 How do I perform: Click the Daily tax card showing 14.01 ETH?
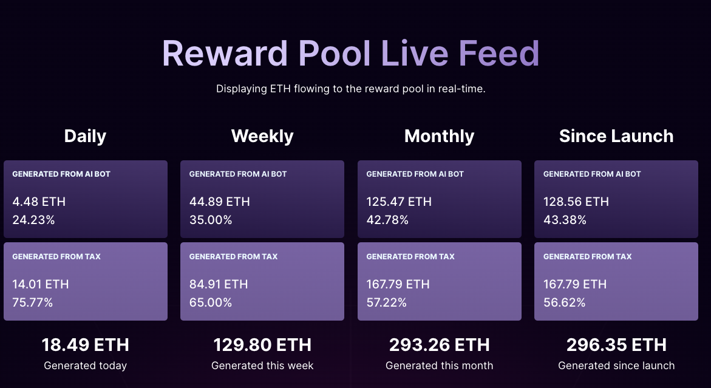tap(85, 281)
